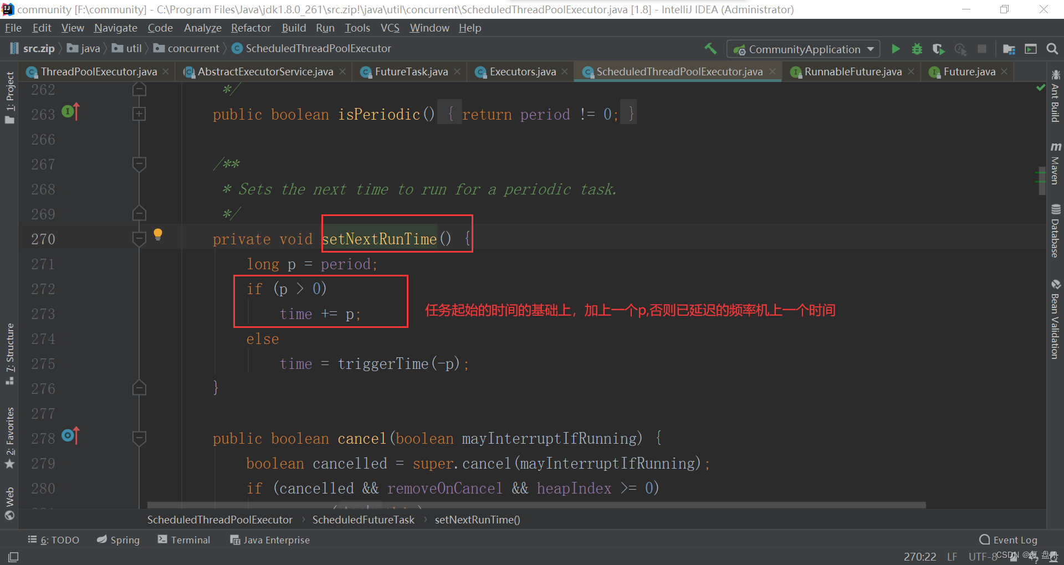
Task: Click implements gutter icon on line 263
Action: coord(70,112)
